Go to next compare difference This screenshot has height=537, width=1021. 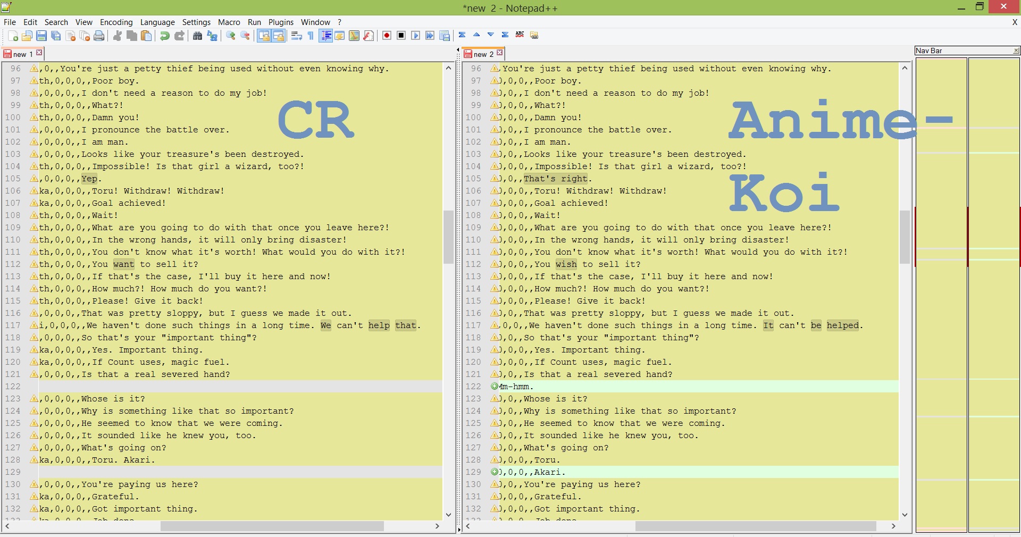pyautogui.click(x=491, y=35)
